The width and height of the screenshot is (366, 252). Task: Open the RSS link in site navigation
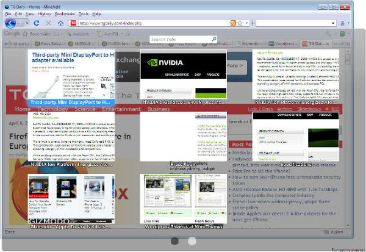point(335,109)
